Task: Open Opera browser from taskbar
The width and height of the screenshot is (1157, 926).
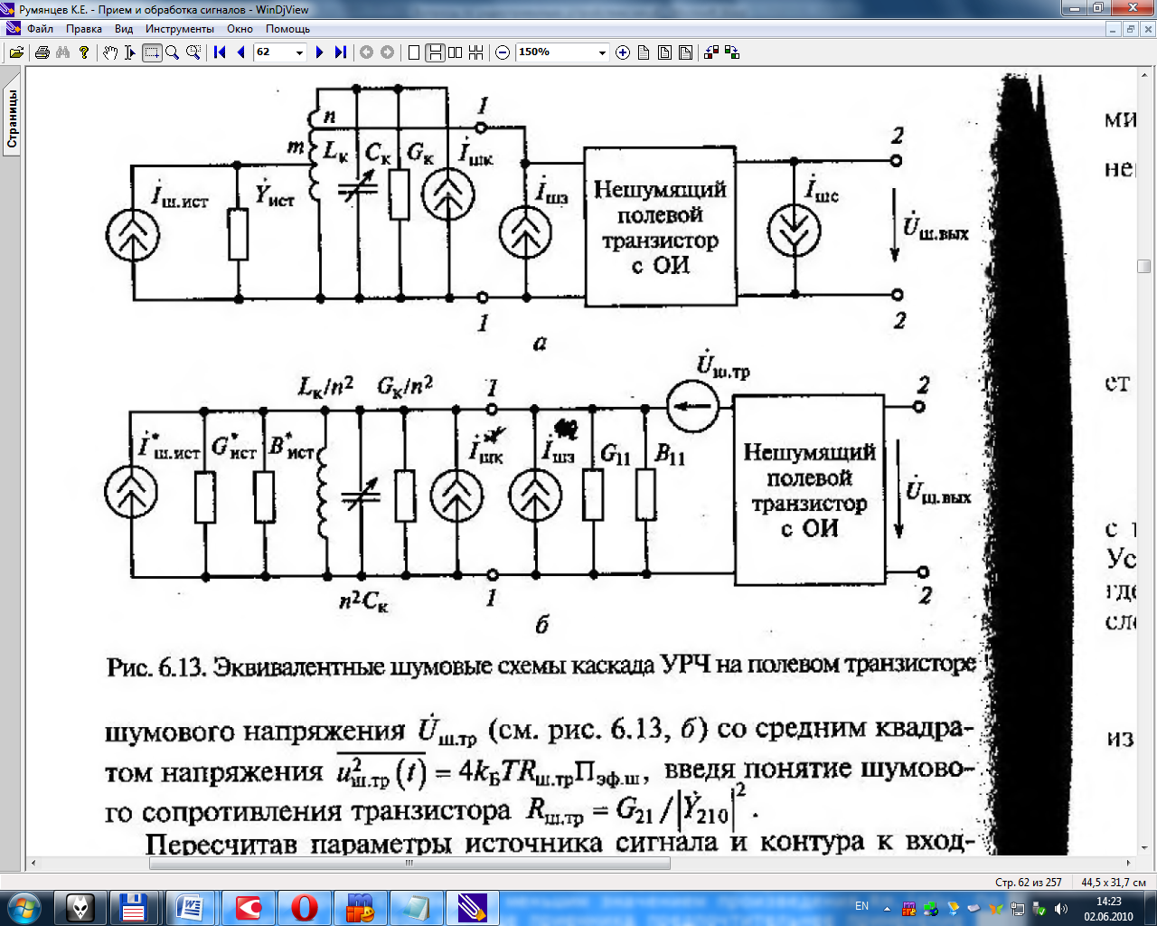Action: point(305,907)
